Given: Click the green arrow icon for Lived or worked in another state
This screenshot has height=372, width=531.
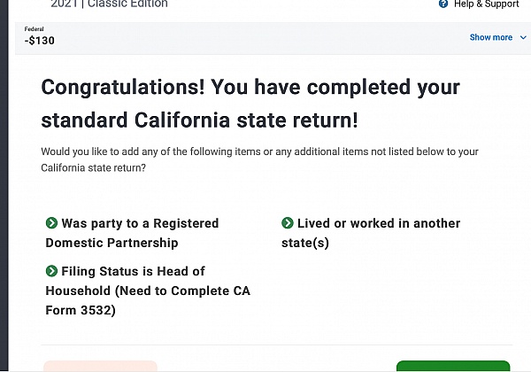Looking at the screenshot, I should 287,223.
